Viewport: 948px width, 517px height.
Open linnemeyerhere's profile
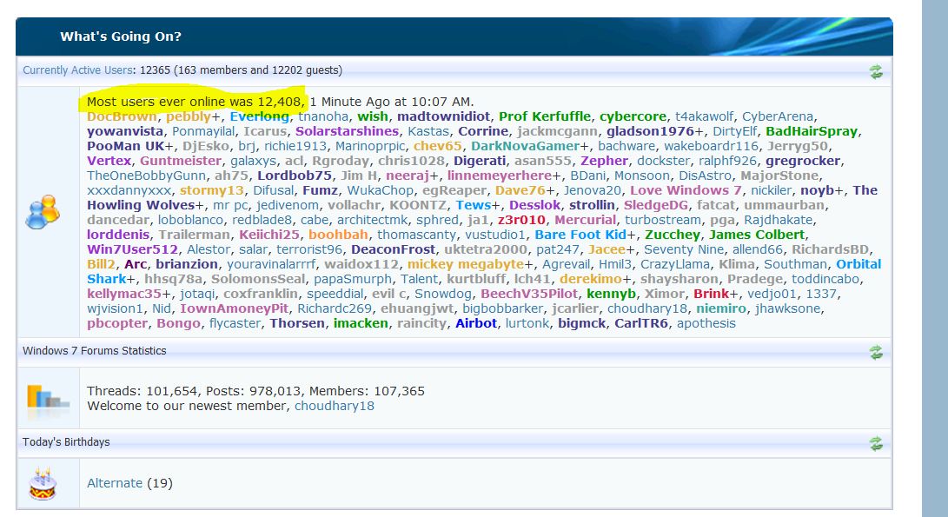pos(500,176)
